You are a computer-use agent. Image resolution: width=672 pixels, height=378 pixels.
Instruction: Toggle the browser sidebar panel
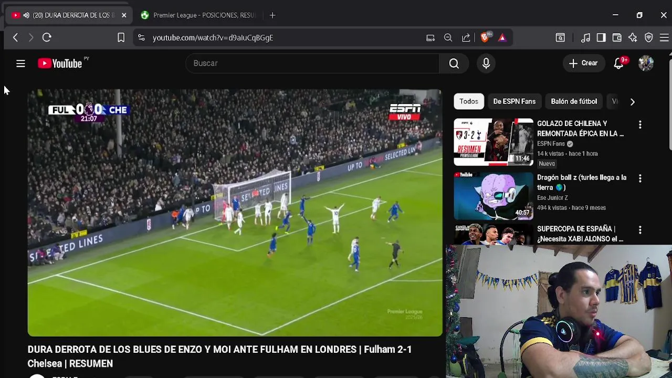tap(601, 38)
